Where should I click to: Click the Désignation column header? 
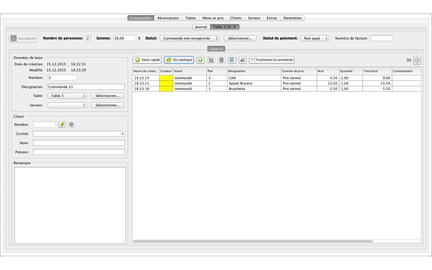[x=254, y=71]
